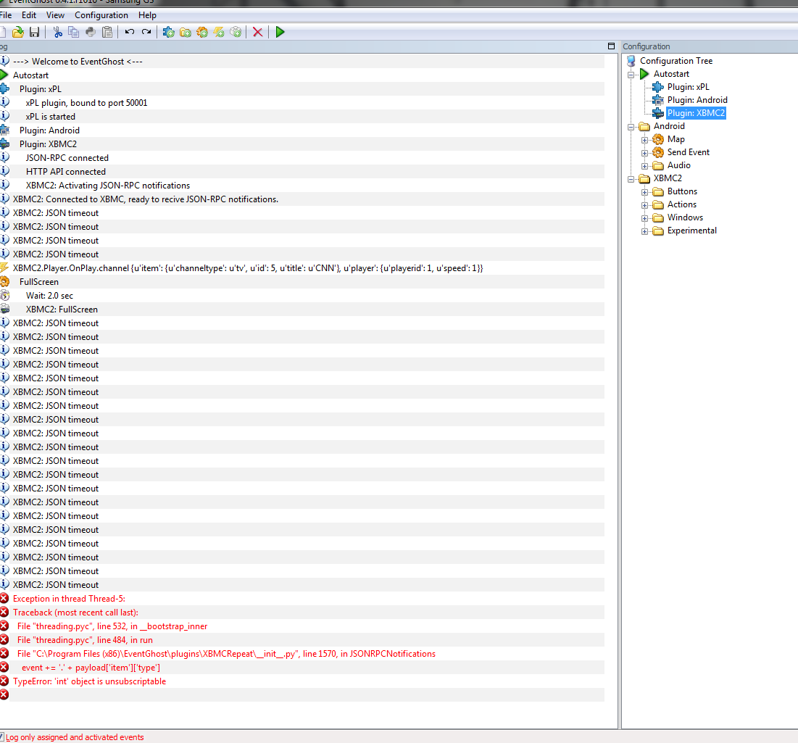This screenshot has width=798, height=743.
Task: Click the Add Folder toolbar icon
Action: 186,32
